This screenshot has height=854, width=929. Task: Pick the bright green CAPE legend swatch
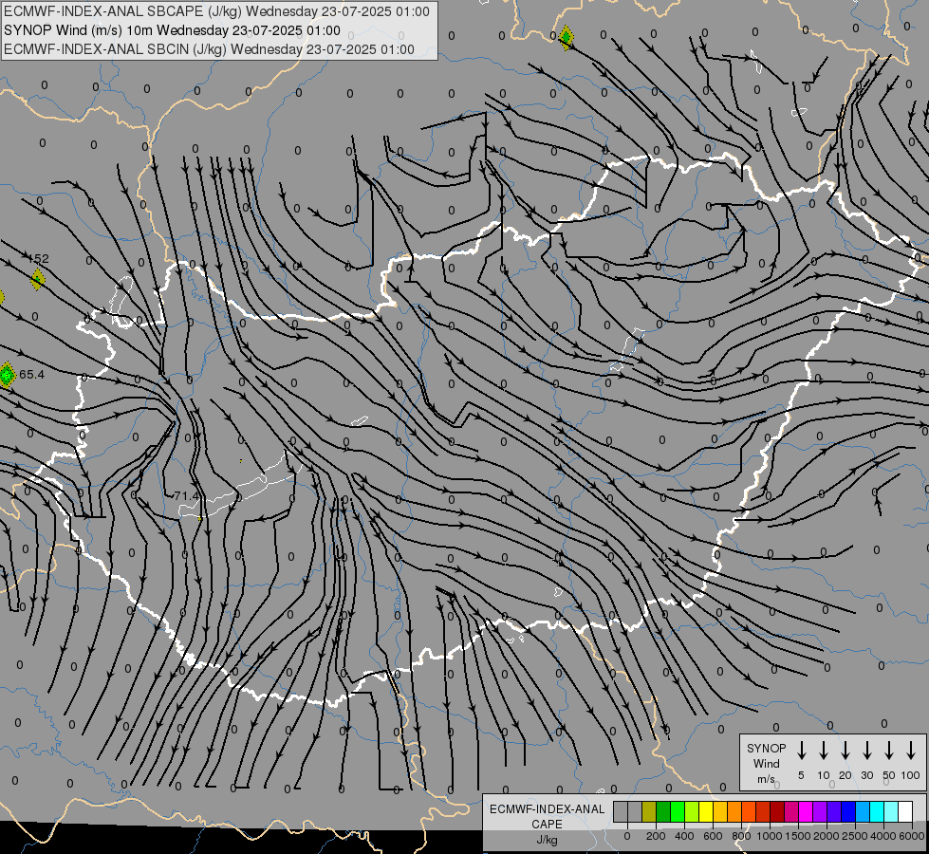[678, 811]
